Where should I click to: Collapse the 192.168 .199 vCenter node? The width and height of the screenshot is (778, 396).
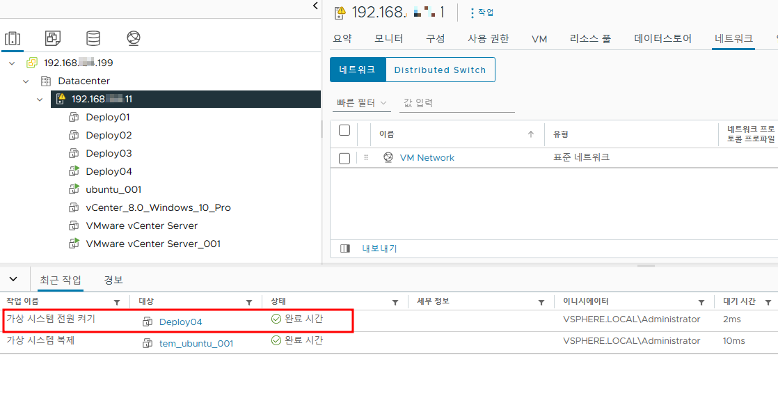pos(12,63)
